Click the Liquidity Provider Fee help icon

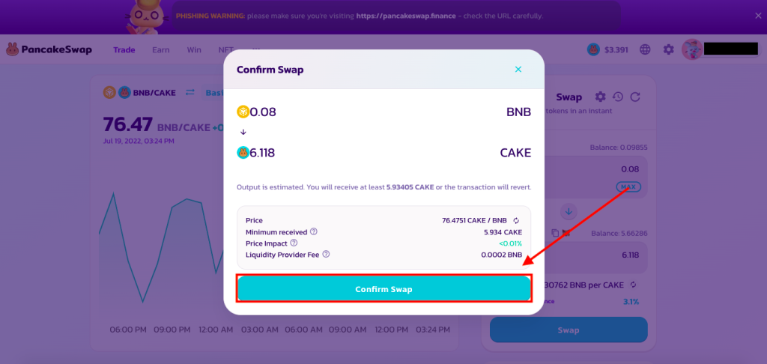(326, 254)
